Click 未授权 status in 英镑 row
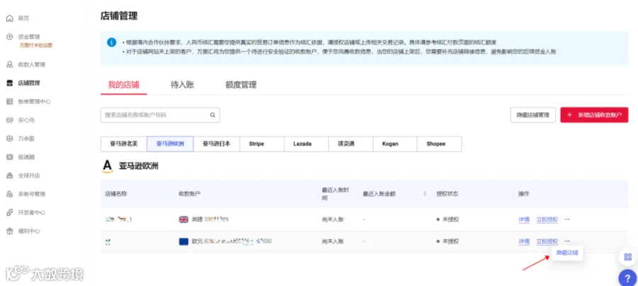This screenshot has height=286, width=638. 448,219
